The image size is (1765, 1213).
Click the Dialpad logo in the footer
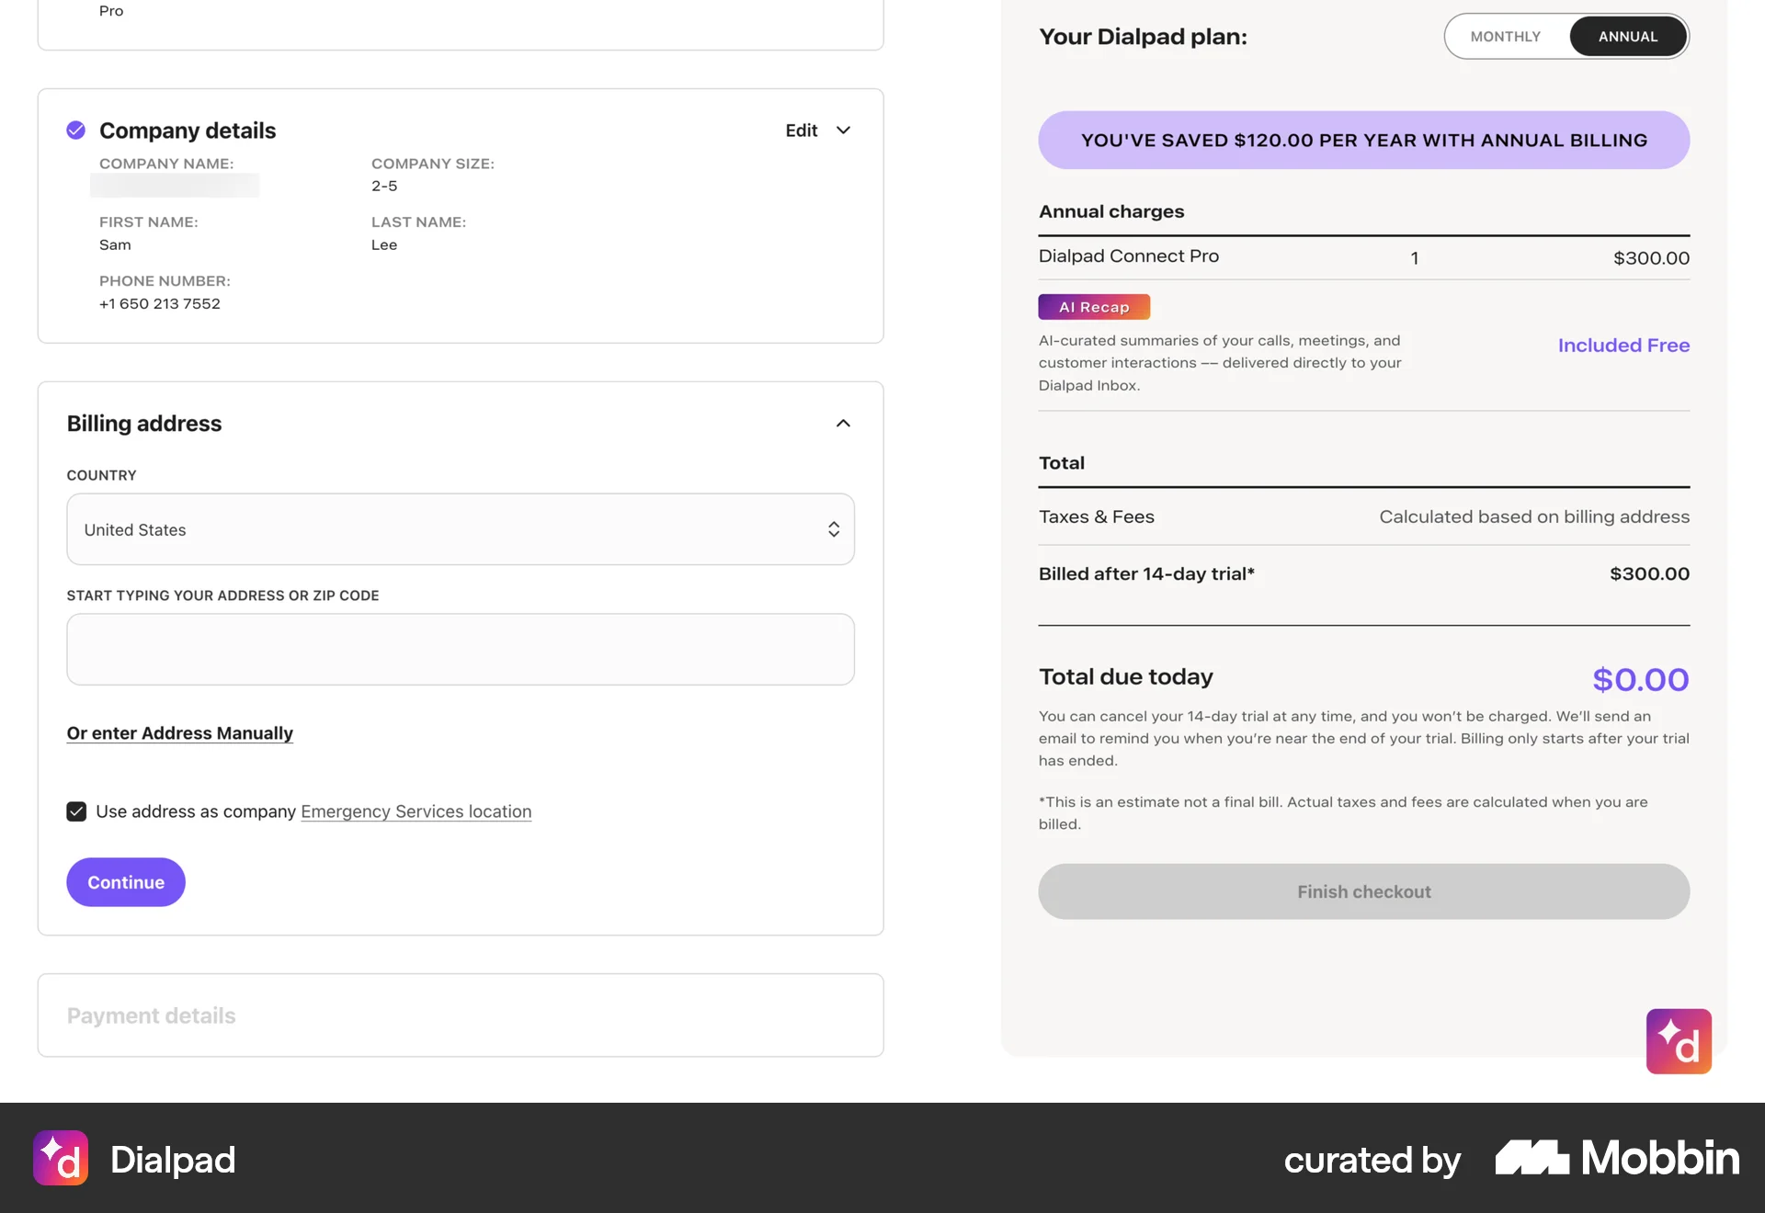pyautogui.click(x=134, y=1158)
